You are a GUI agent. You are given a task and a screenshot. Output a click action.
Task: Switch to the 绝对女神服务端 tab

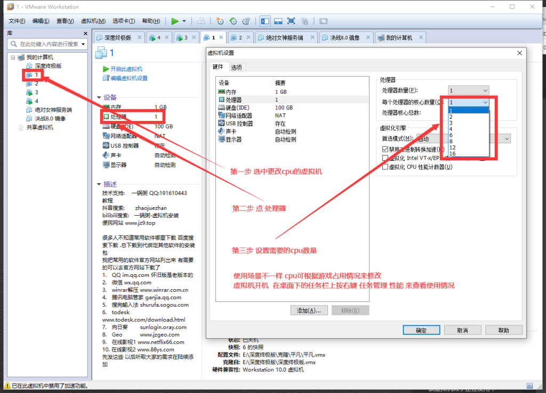point(285,38)
